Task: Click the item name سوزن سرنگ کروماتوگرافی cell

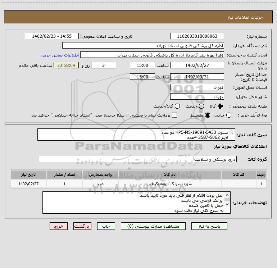Action: point(169,184)
